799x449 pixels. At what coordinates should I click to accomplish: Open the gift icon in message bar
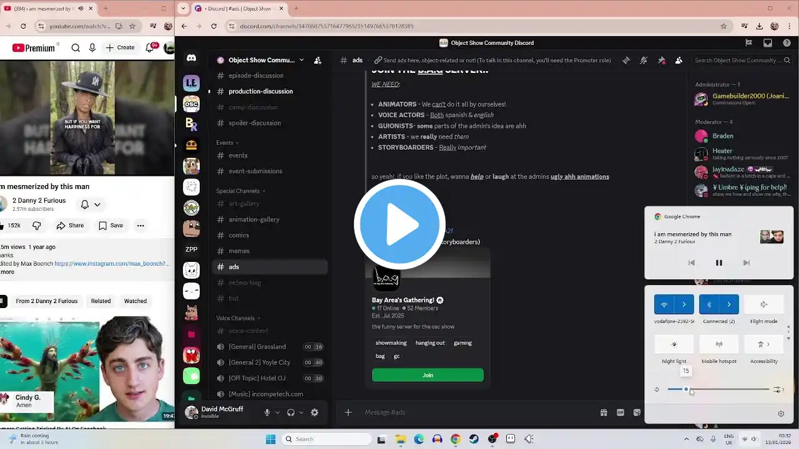click(x=604, y=412)
